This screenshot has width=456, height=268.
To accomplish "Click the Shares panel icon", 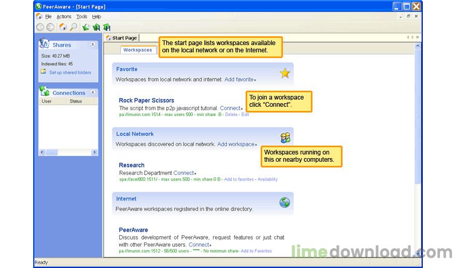I will [x=44, y=44].
